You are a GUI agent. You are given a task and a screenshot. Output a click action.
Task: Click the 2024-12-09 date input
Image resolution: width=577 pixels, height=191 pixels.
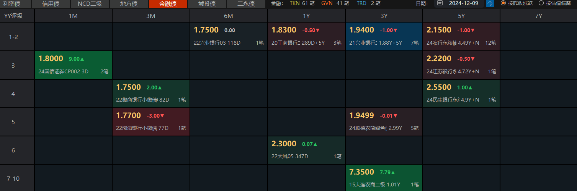(463, 3)
